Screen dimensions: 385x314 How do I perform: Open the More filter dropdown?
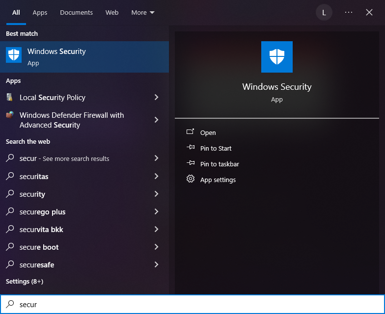[142, 12]
